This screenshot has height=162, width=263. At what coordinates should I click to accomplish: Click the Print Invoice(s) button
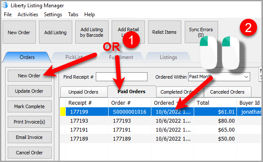pyautogui.click(x=30, y=122)
